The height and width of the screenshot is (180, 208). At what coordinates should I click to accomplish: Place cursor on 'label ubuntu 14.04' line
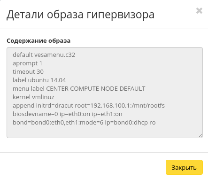pyautogui.click(x=39, y=80)
